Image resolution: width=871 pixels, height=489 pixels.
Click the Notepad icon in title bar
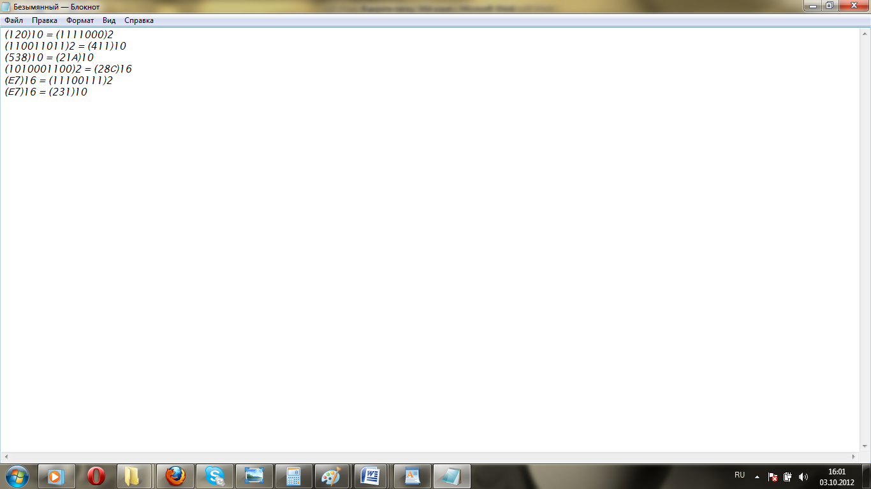(6, 6)
